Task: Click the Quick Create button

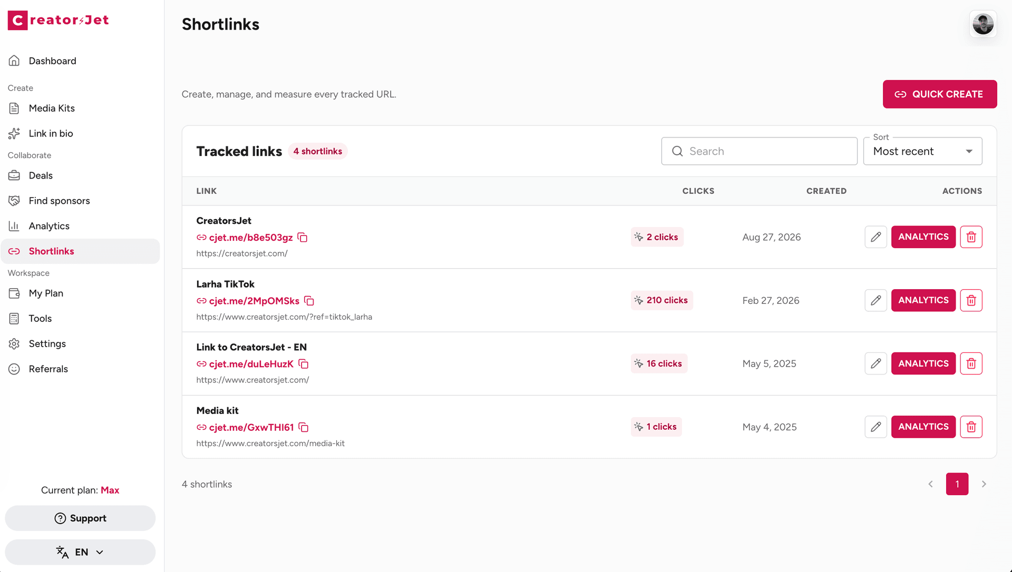Action: (940, 94)
